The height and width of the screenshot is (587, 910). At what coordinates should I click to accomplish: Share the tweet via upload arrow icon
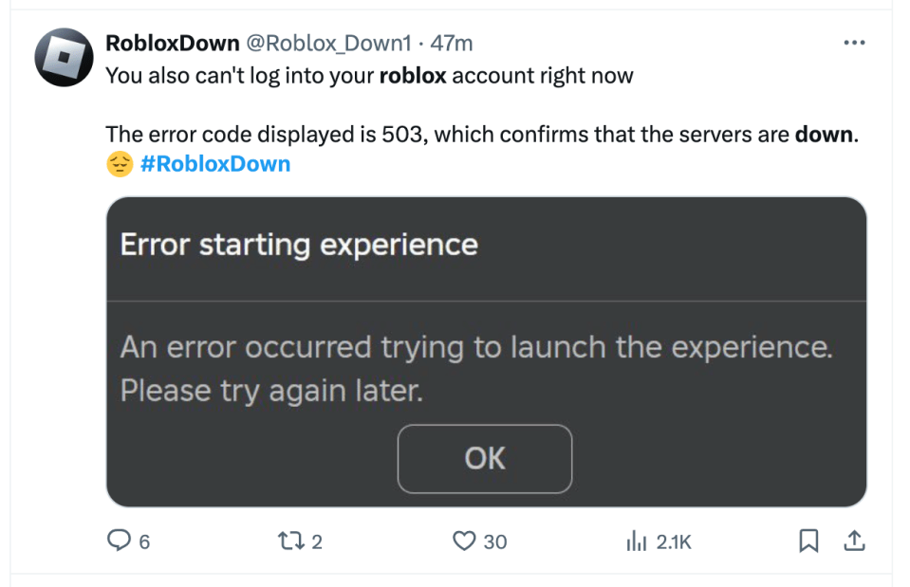854,541
